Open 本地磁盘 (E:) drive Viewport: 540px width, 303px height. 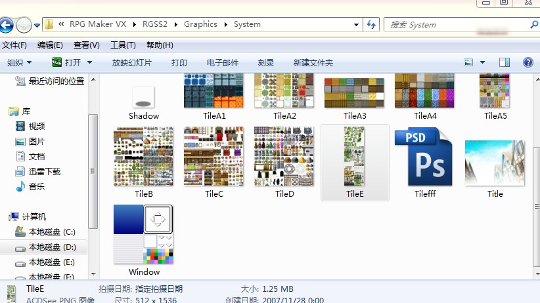coord(45,262)
